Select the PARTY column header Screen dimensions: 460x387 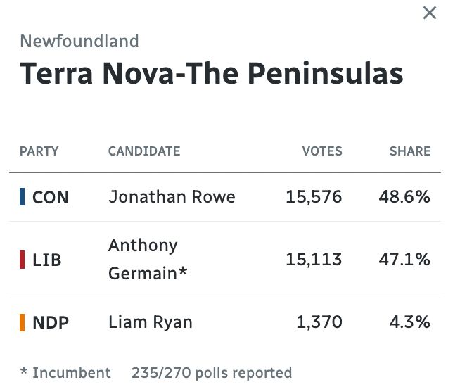39,151
